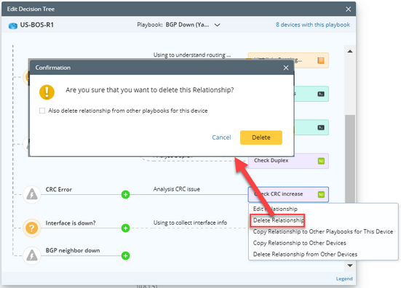This screenshot has width=401, height=288.
Task: Select Copy Relationship to Other Playbooks for This Device
Action: pyautogui.click(x=323, y=231)
